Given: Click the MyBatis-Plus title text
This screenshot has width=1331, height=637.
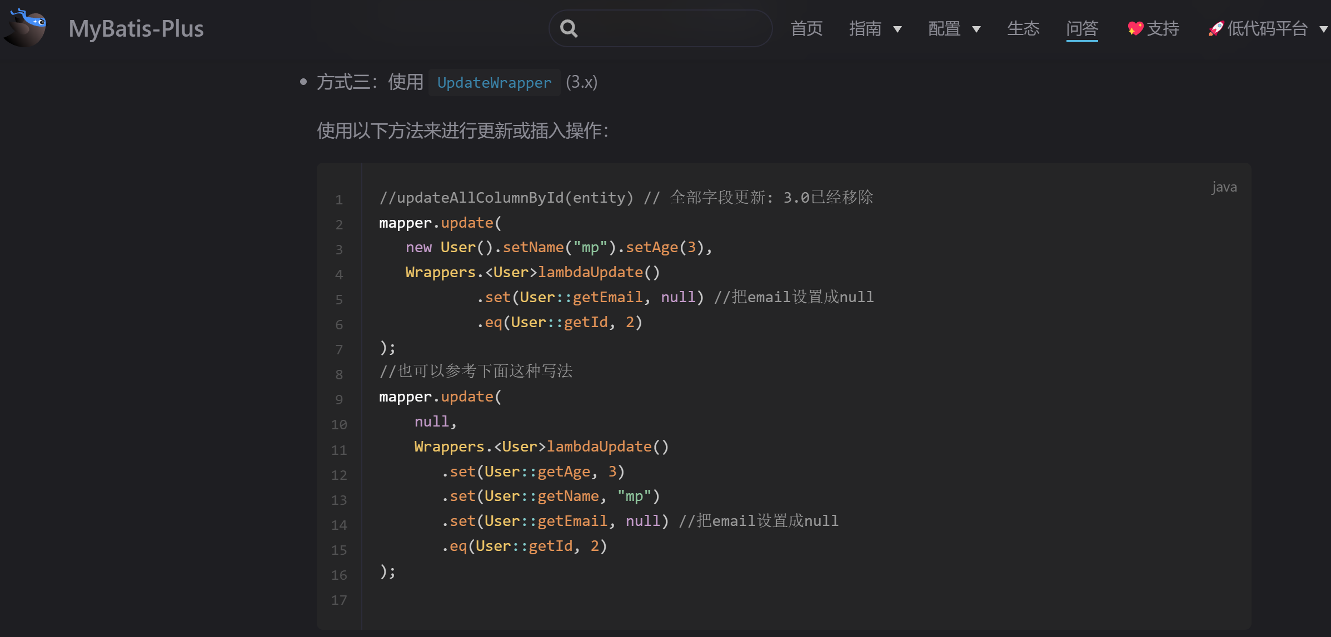Looking at the screenshot, I should point(135,28).
